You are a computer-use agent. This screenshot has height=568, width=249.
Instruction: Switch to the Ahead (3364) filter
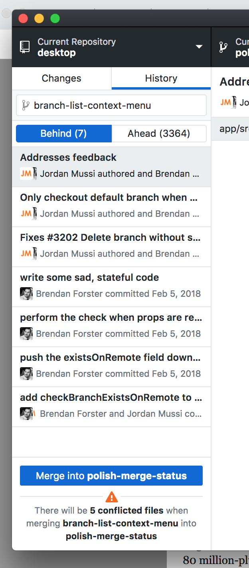[x=159, y=133]
